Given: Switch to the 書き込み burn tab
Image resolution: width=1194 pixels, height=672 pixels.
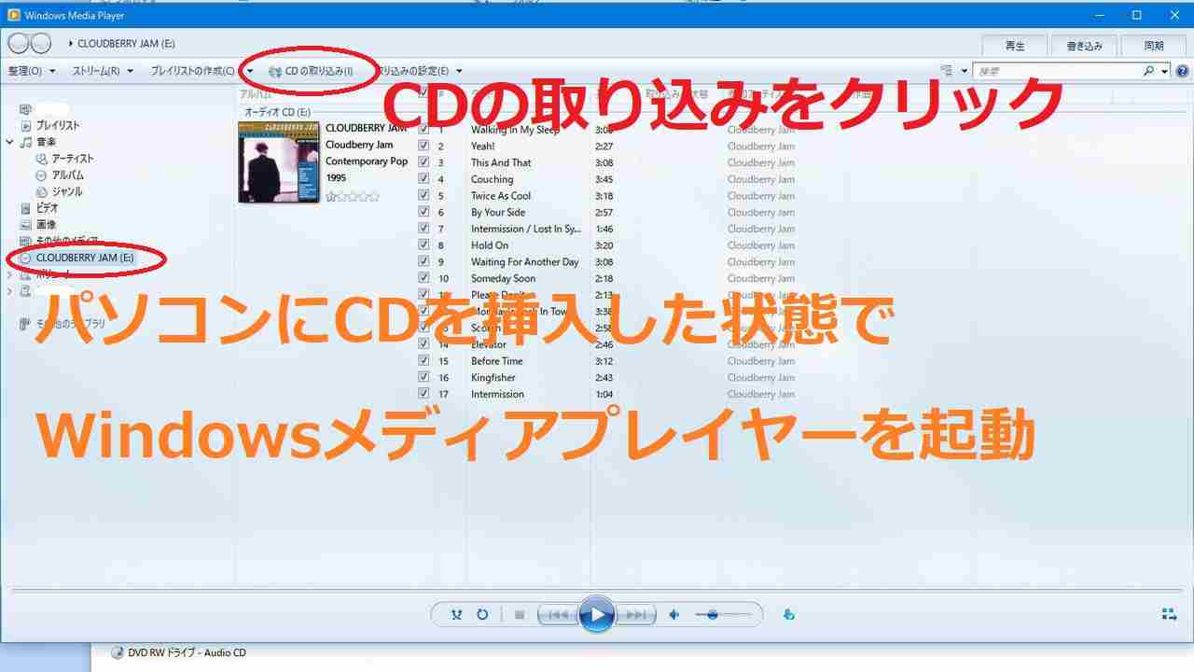Looking at the screenshot, I should (1084, 45).
